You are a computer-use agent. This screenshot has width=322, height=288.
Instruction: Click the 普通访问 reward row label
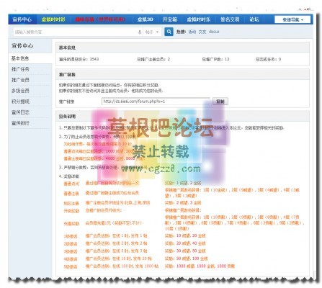point(71,184)
